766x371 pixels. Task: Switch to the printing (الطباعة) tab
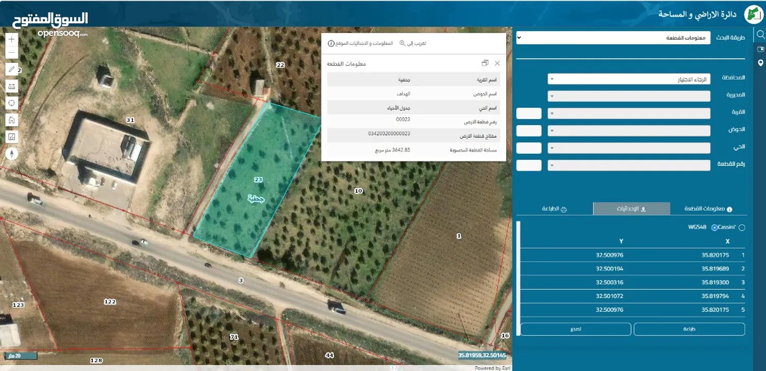555,209
